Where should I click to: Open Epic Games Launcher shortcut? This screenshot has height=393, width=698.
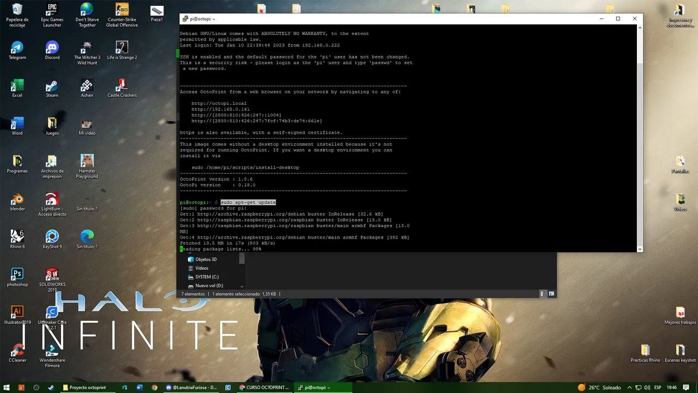click(52, 15)
